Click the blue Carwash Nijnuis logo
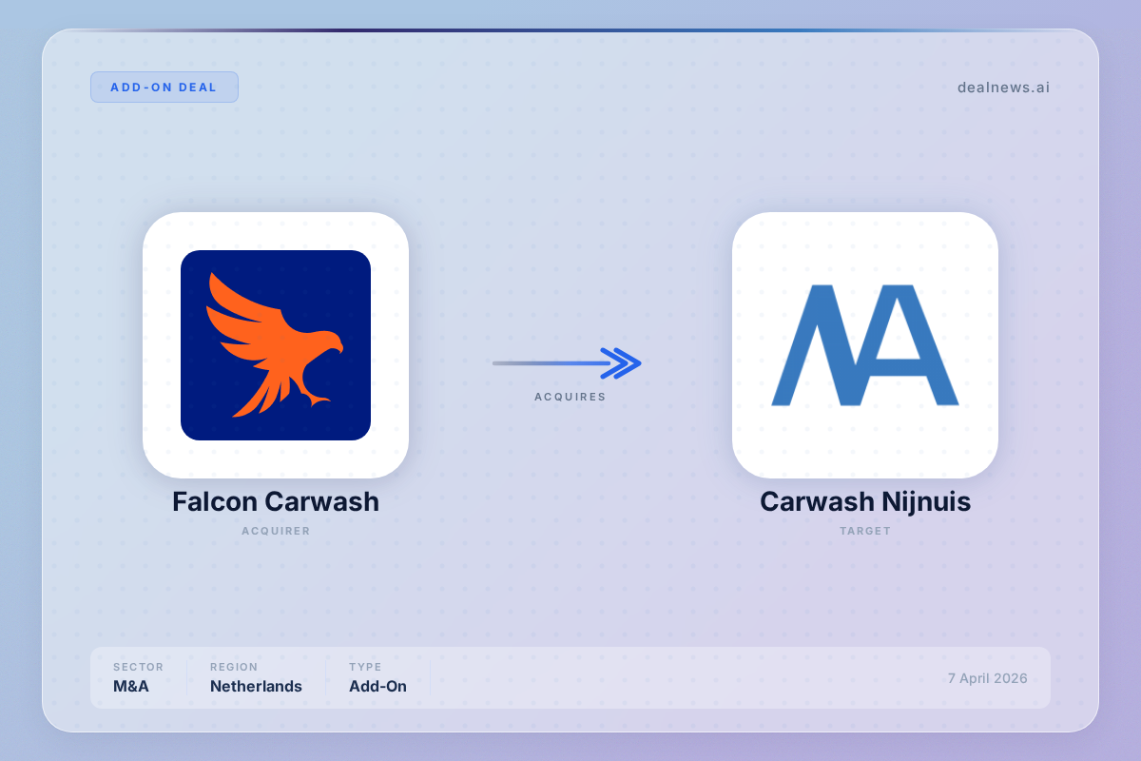Viewport: 1141px width, 761px height. point(864,345)
